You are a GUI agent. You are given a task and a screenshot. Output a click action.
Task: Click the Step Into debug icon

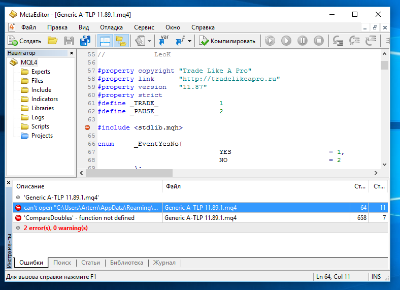coord(338,41)
